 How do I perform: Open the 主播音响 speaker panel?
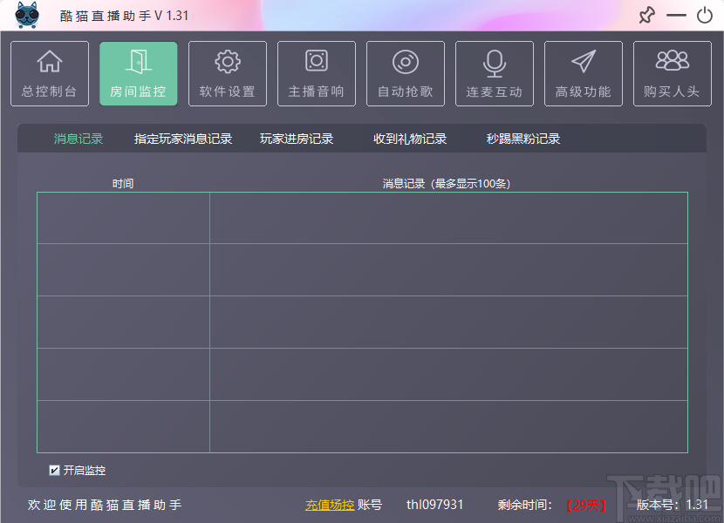(317, 73)
